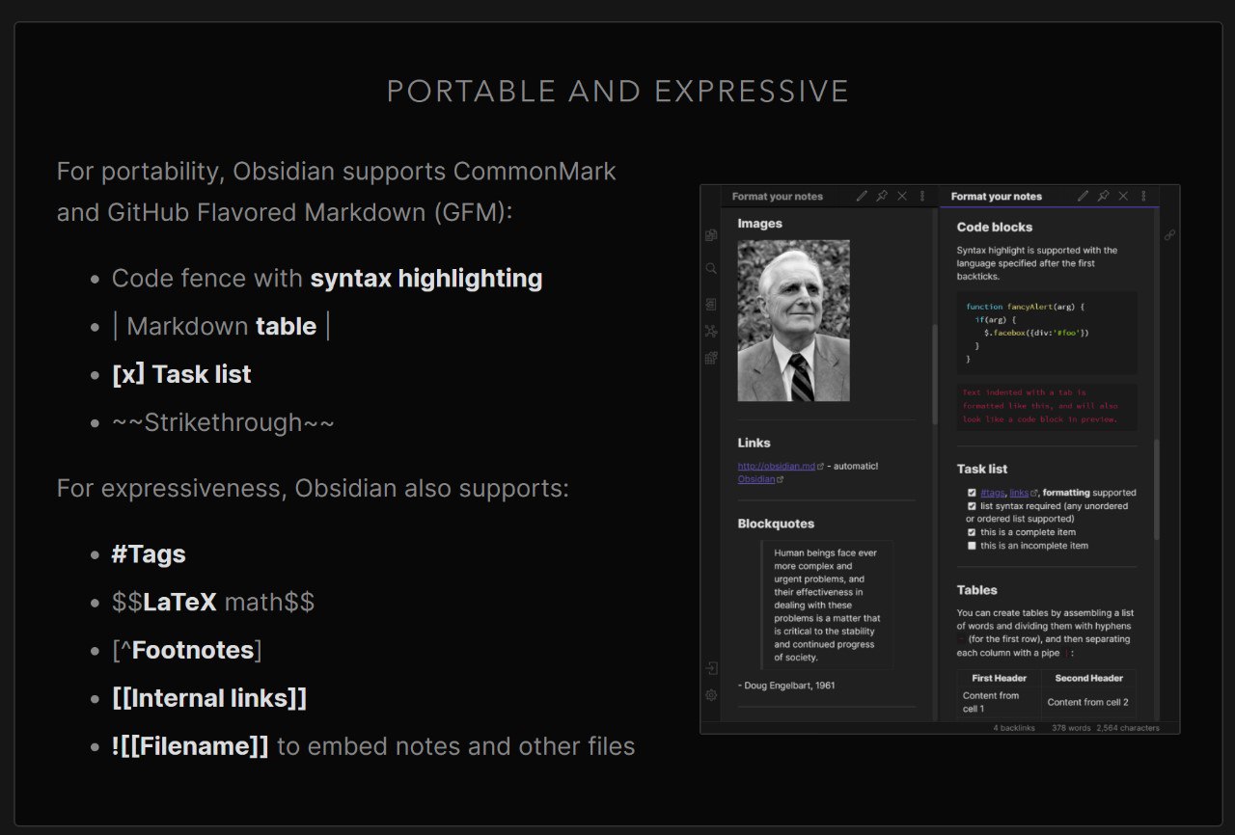
Task: Uncheck the 'list syntax required' task checkbox
Action: (x=972, y=505)
